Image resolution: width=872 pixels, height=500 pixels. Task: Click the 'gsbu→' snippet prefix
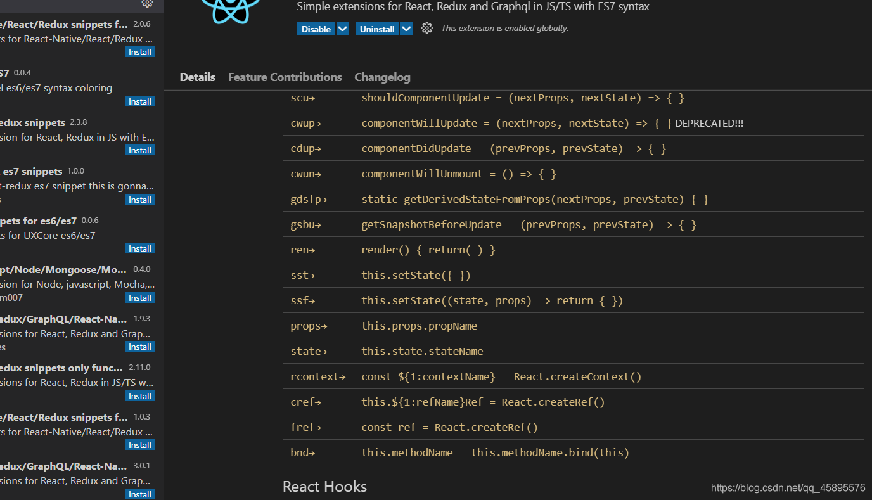point(306,225)
